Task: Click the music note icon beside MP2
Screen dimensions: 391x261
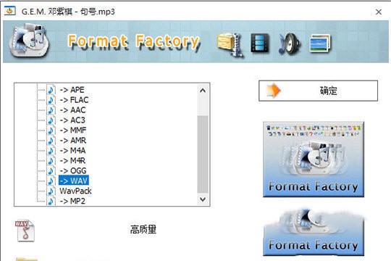Action: point(51,201)
